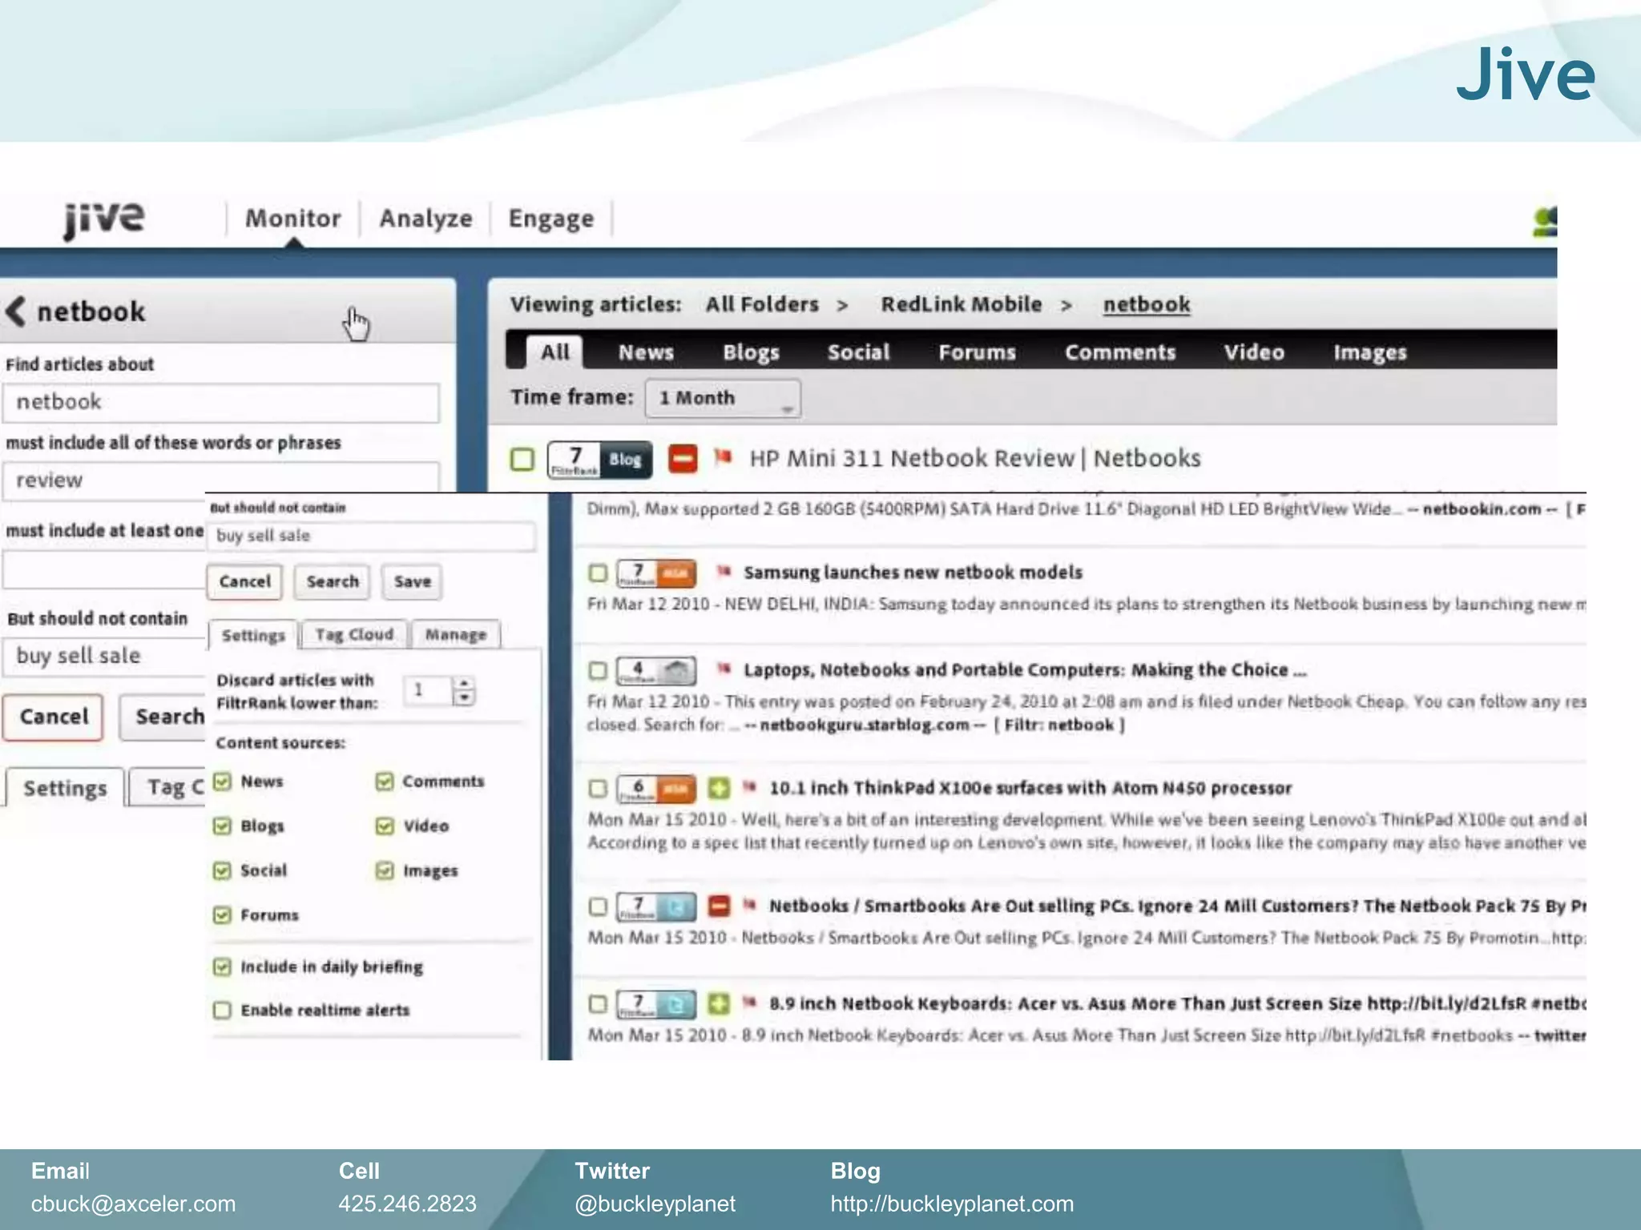Image resolution: width=1641 pixels, height=1230 pixels.
Task: Click the Save button
Action: [x=413, y=582]
